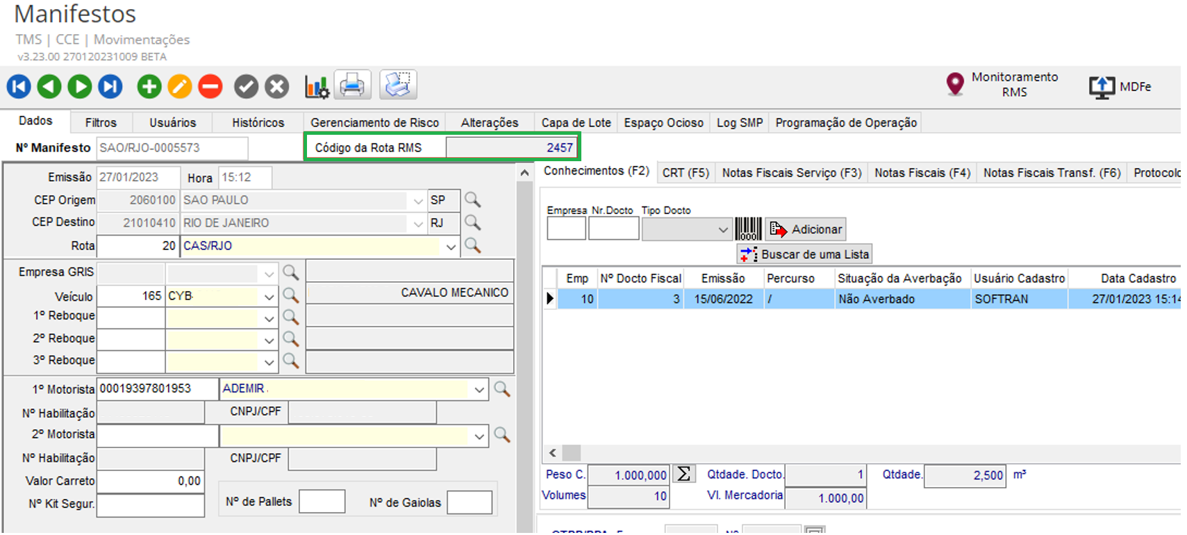Screen dimensions: 1187x535
Task: Open the Tipo Docto dropdown
Action: point(722,229)
